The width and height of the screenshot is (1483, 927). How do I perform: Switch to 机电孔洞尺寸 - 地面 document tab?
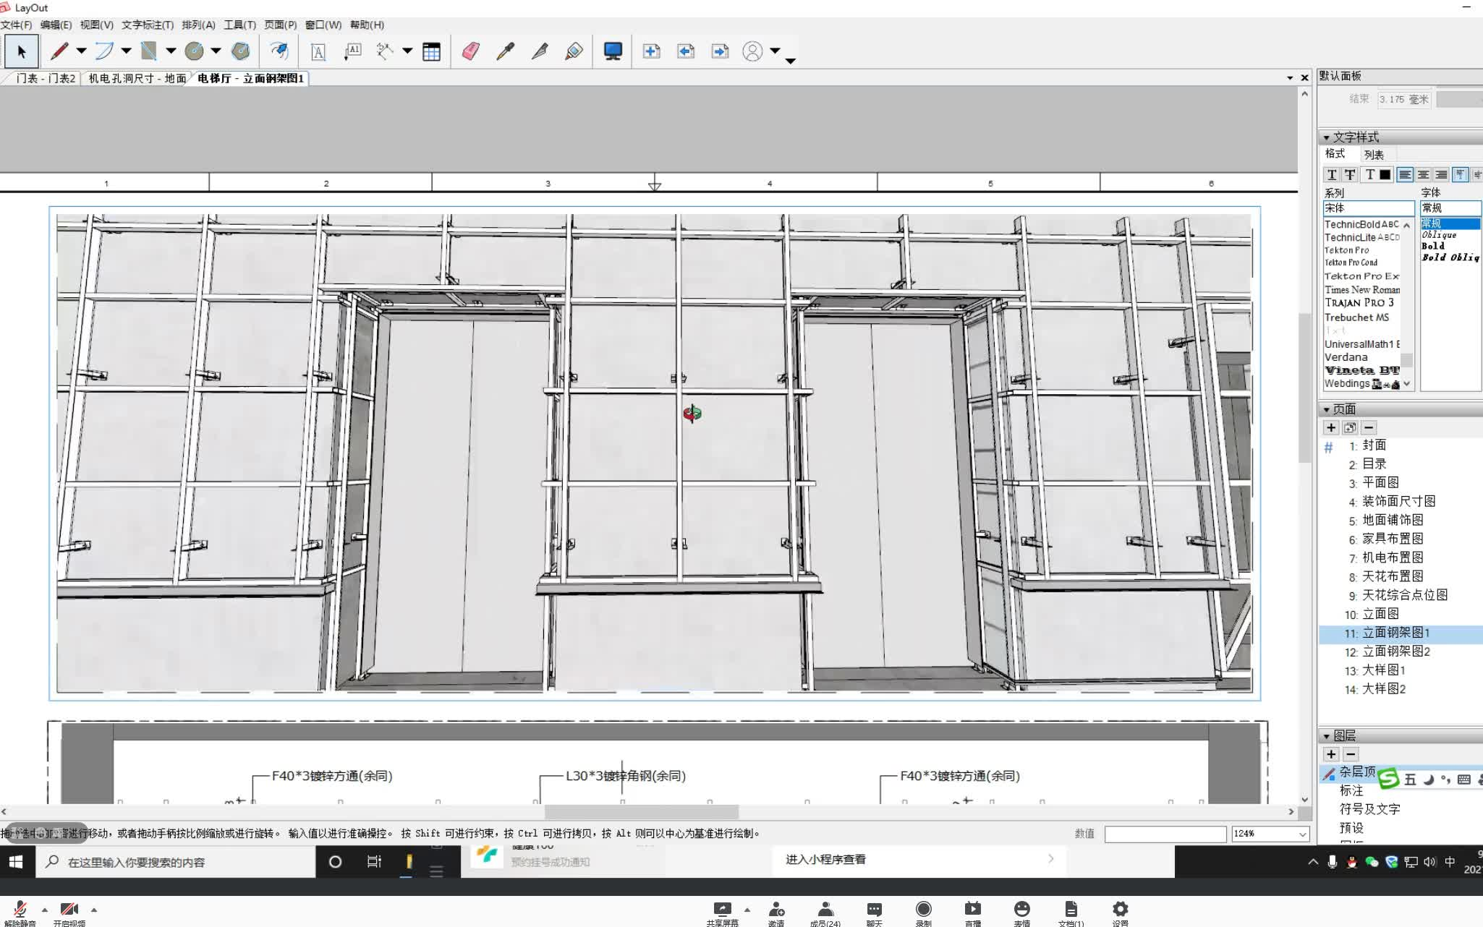(x=137, y=78)
